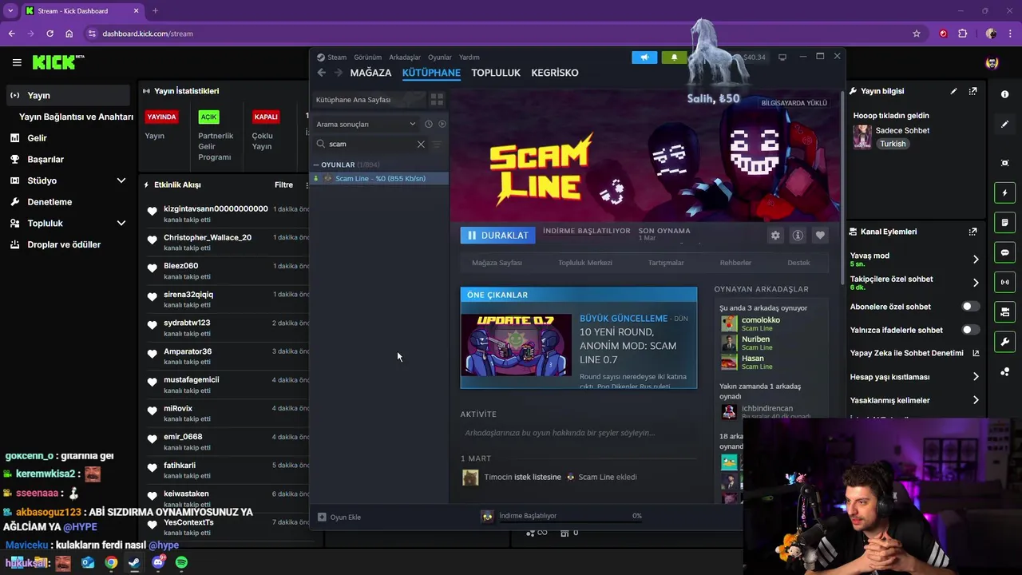Click the activity comment input field
Viewport: 1022px width, 575px height.
tap(579, 433)
